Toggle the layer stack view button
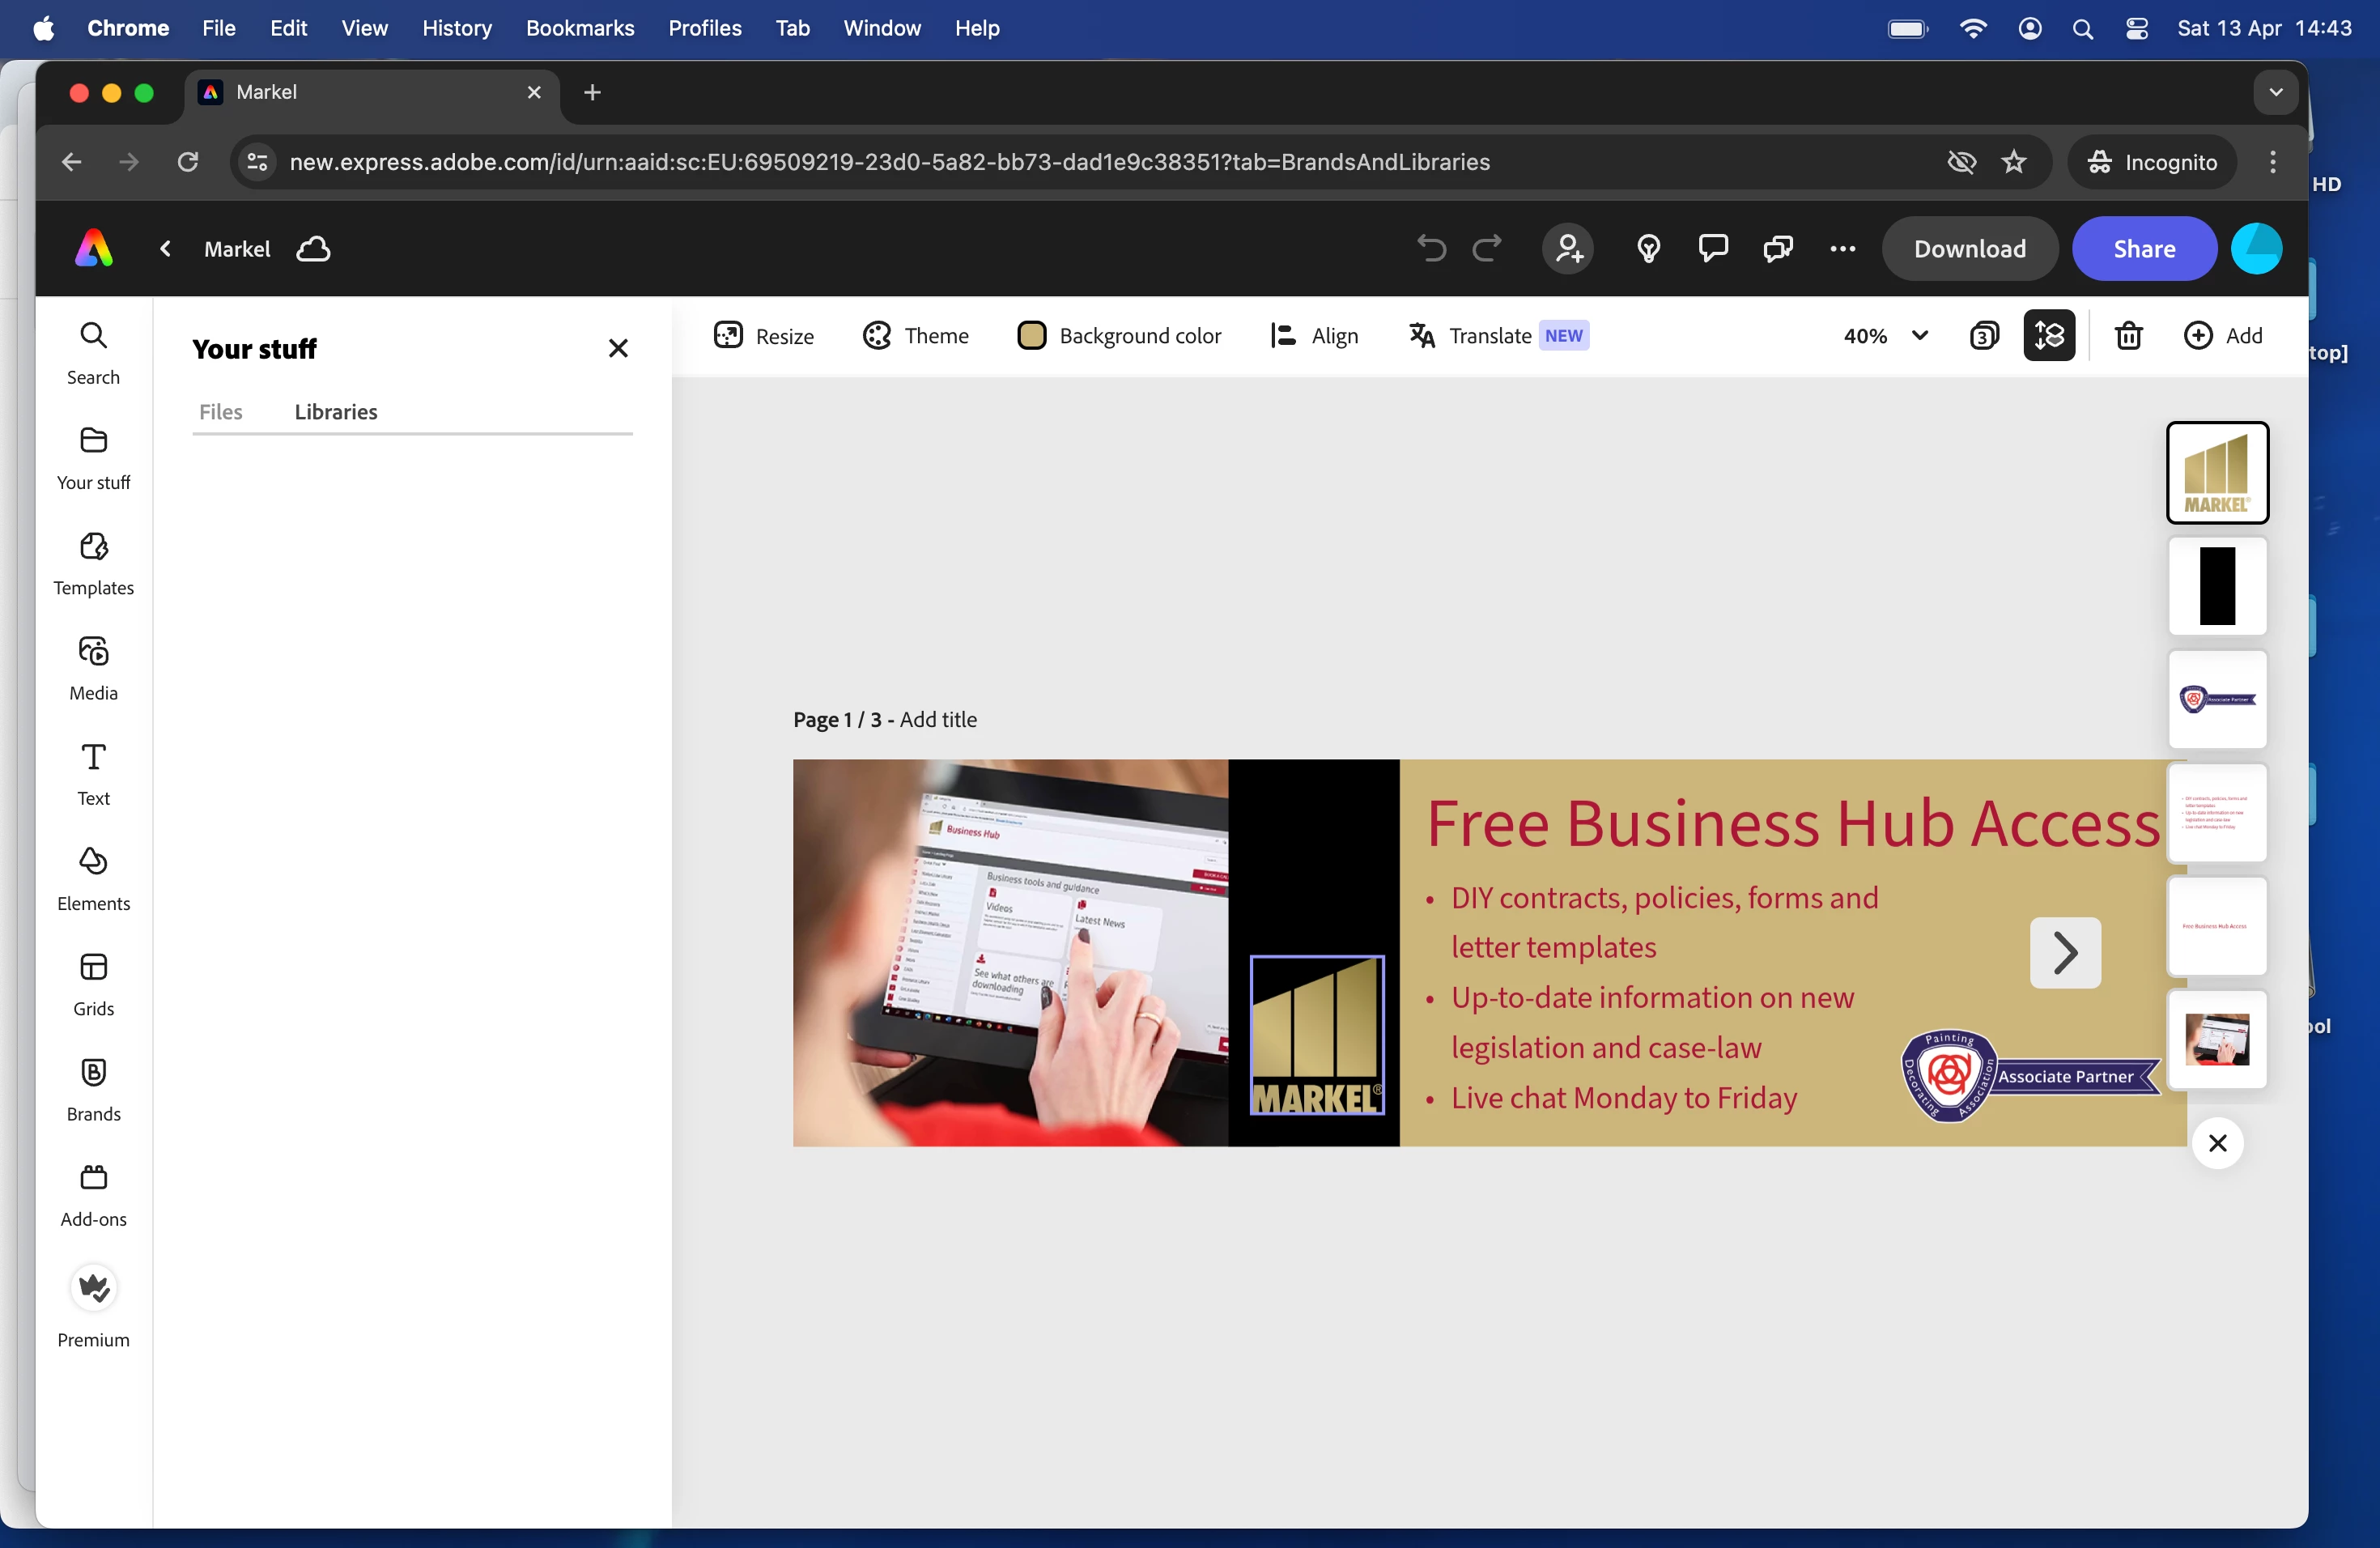Image resolution: width=2380 pixels, height=1548 pixels. [2049, 336]
